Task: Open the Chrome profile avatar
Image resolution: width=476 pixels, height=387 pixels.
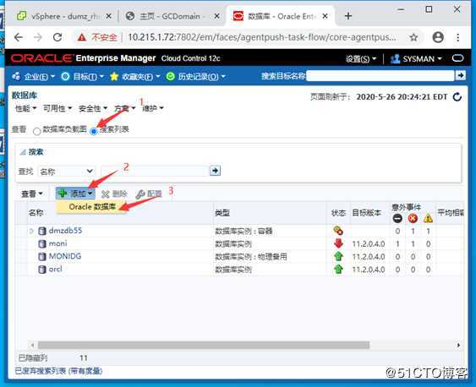Action: coord(438,37)
